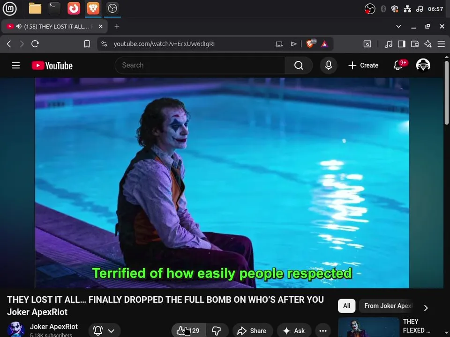Open the Brave Rewards triangle icon
The image size is (450, 337).
click(x=324, y=44)
